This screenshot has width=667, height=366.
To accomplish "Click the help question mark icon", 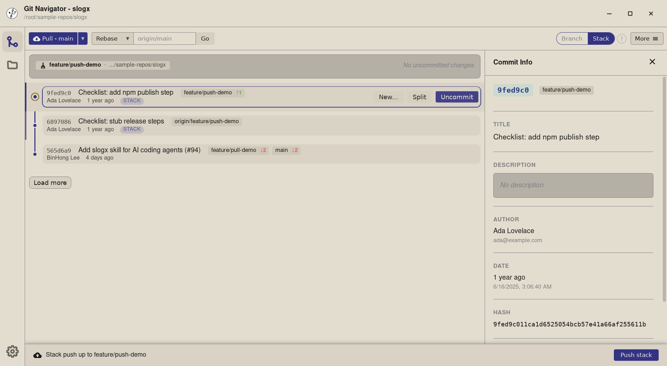I will [621, 39].
